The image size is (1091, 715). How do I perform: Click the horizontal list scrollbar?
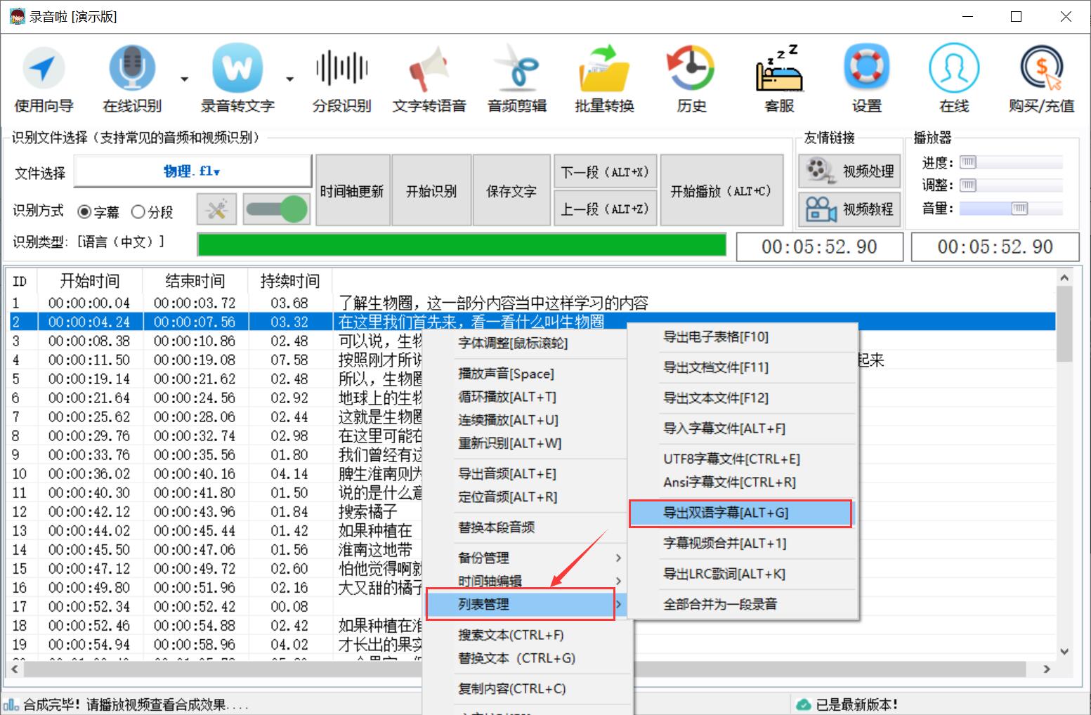coord(526,669)
